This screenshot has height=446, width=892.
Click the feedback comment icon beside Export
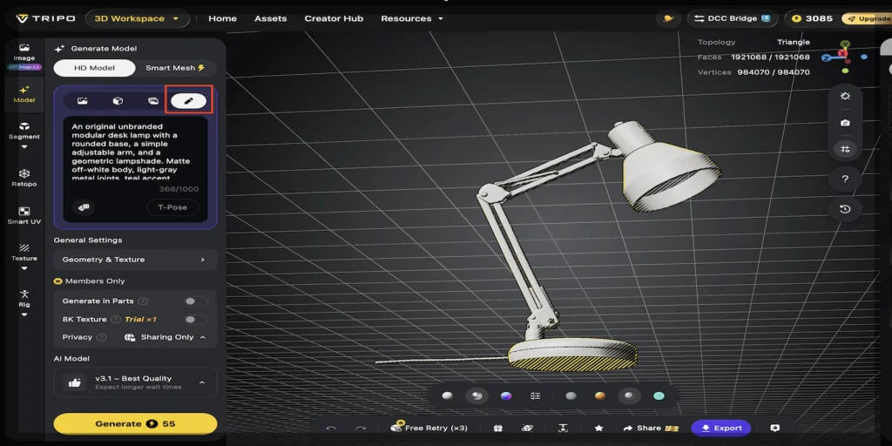coord(774,428)
